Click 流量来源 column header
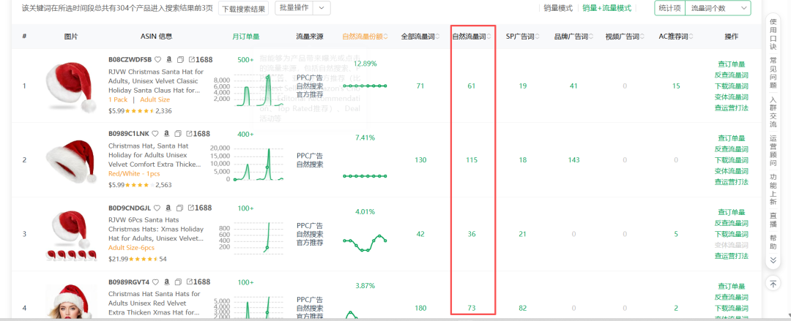This screenshot has width=791, height=321. pos(310,37)
